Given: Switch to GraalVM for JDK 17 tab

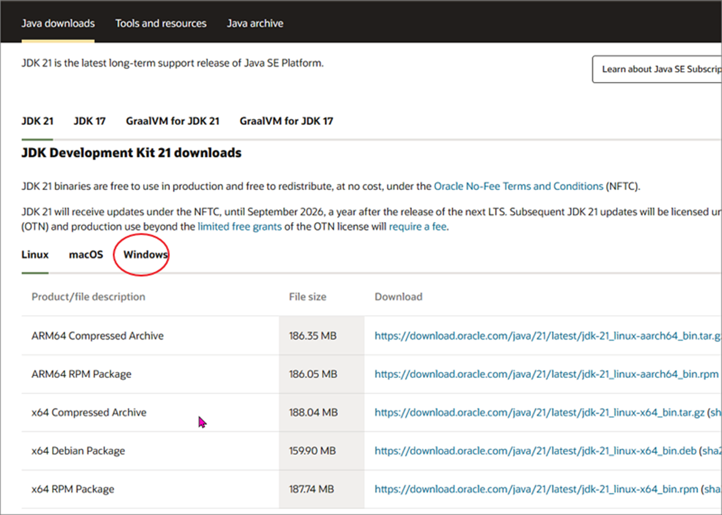Looking at the screenshot, I should (x=286, y=121).
